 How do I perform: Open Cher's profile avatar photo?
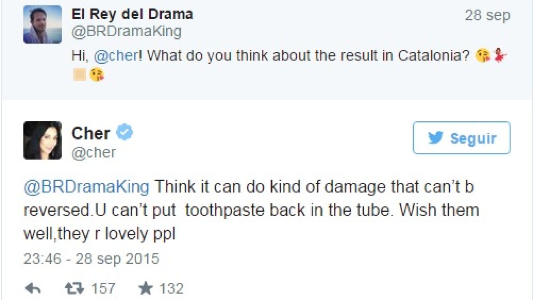tap(43, 140)
